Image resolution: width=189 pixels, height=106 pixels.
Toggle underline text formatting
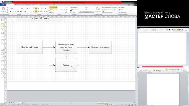pos(16,11)
